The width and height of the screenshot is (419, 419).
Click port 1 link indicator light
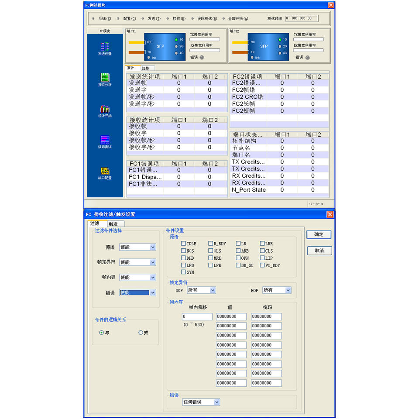[149, 58]
